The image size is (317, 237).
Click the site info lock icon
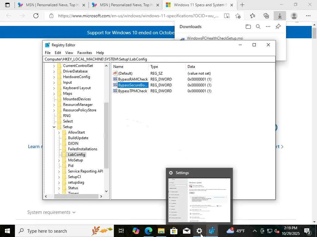(51, 16)
